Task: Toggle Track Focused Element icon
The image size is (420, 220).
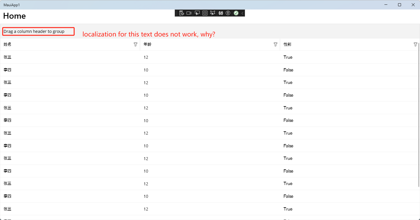Action: tap(212, 13)
